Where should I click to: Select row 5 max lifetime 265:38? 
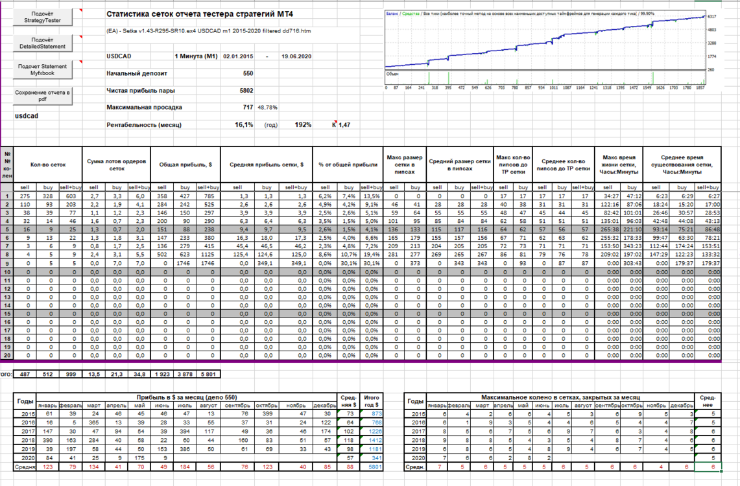[x=608, y=229]
